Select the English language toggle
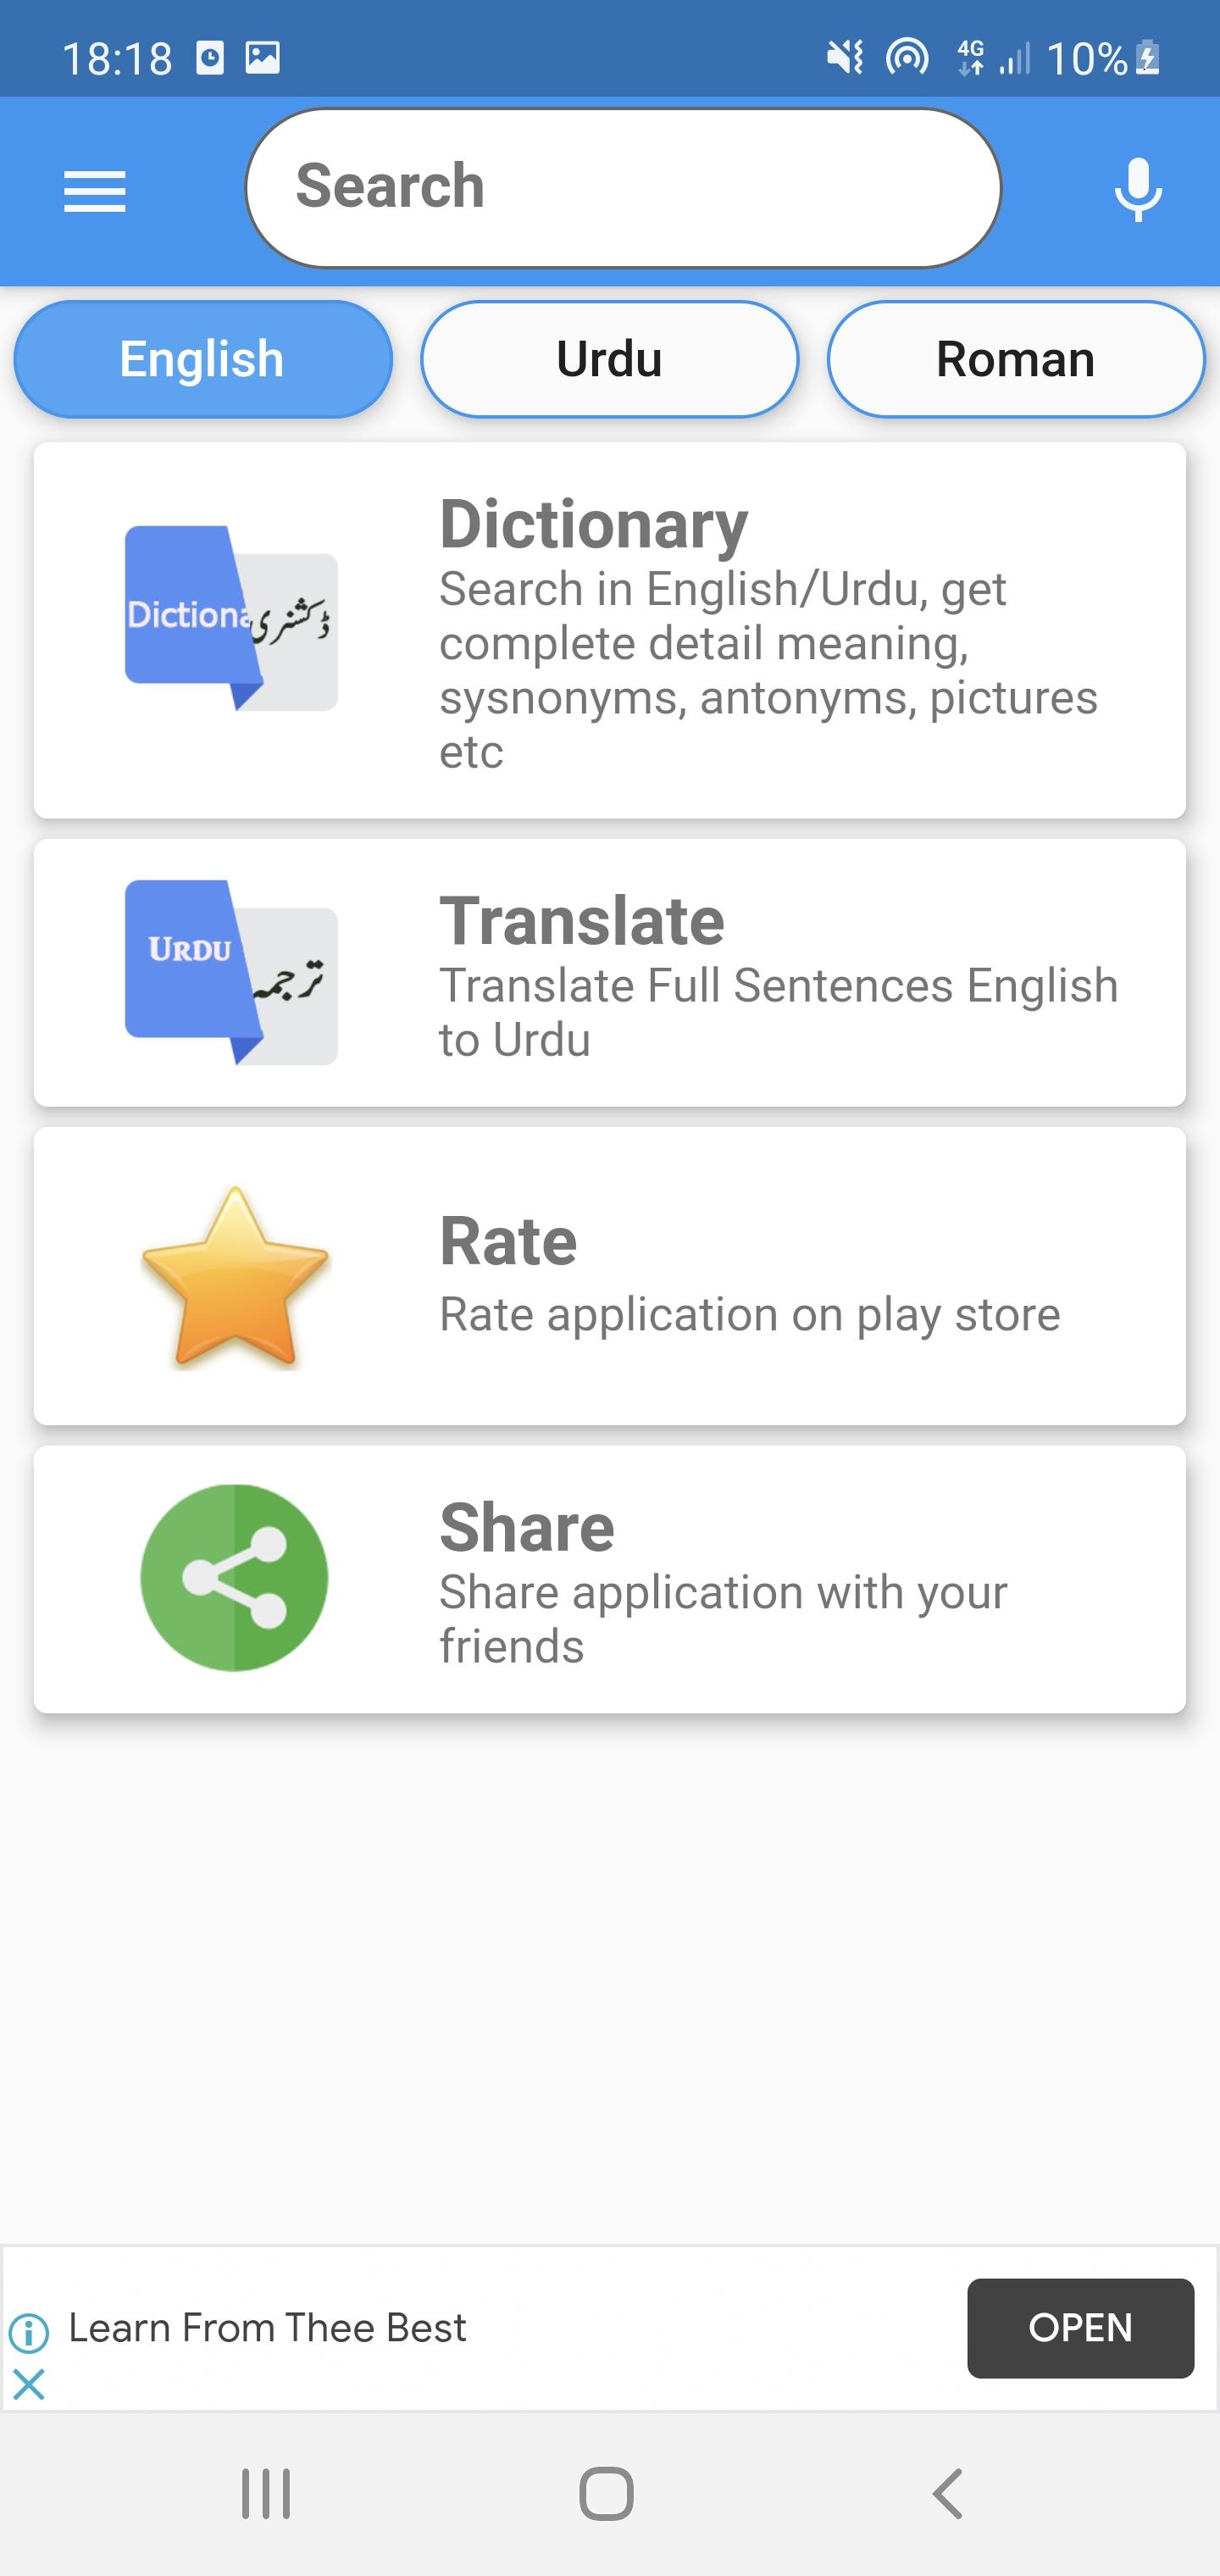The height and width of the screenshot is (2576, 1220). (x=203, y=359)
